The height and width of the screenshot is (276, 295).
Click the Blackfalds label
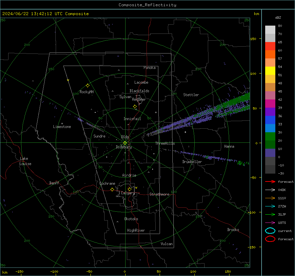[139, 91]
